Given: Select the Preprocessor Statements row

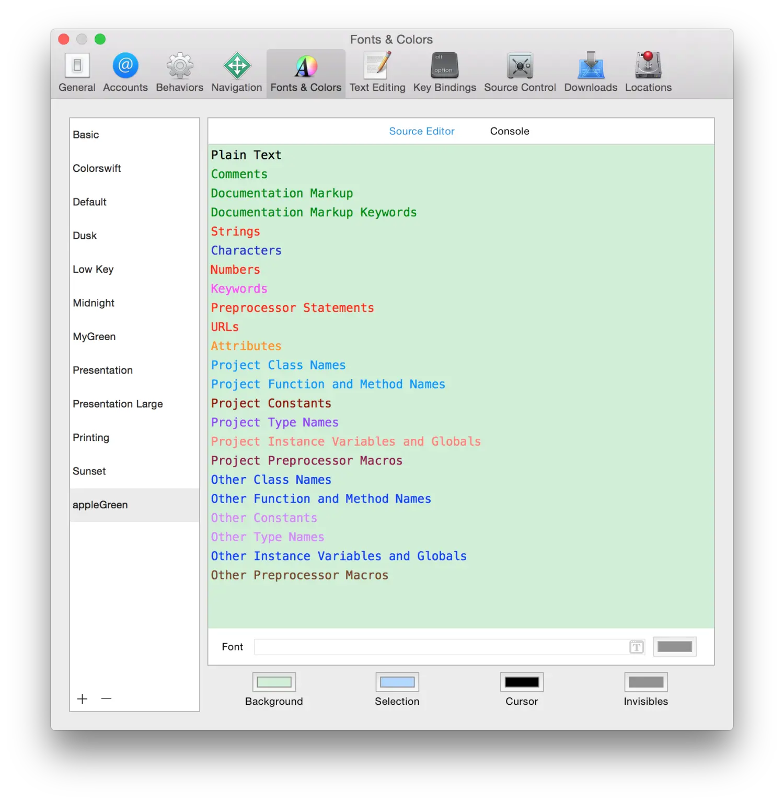Looking at the screenshot, I should tap(461, 308).
